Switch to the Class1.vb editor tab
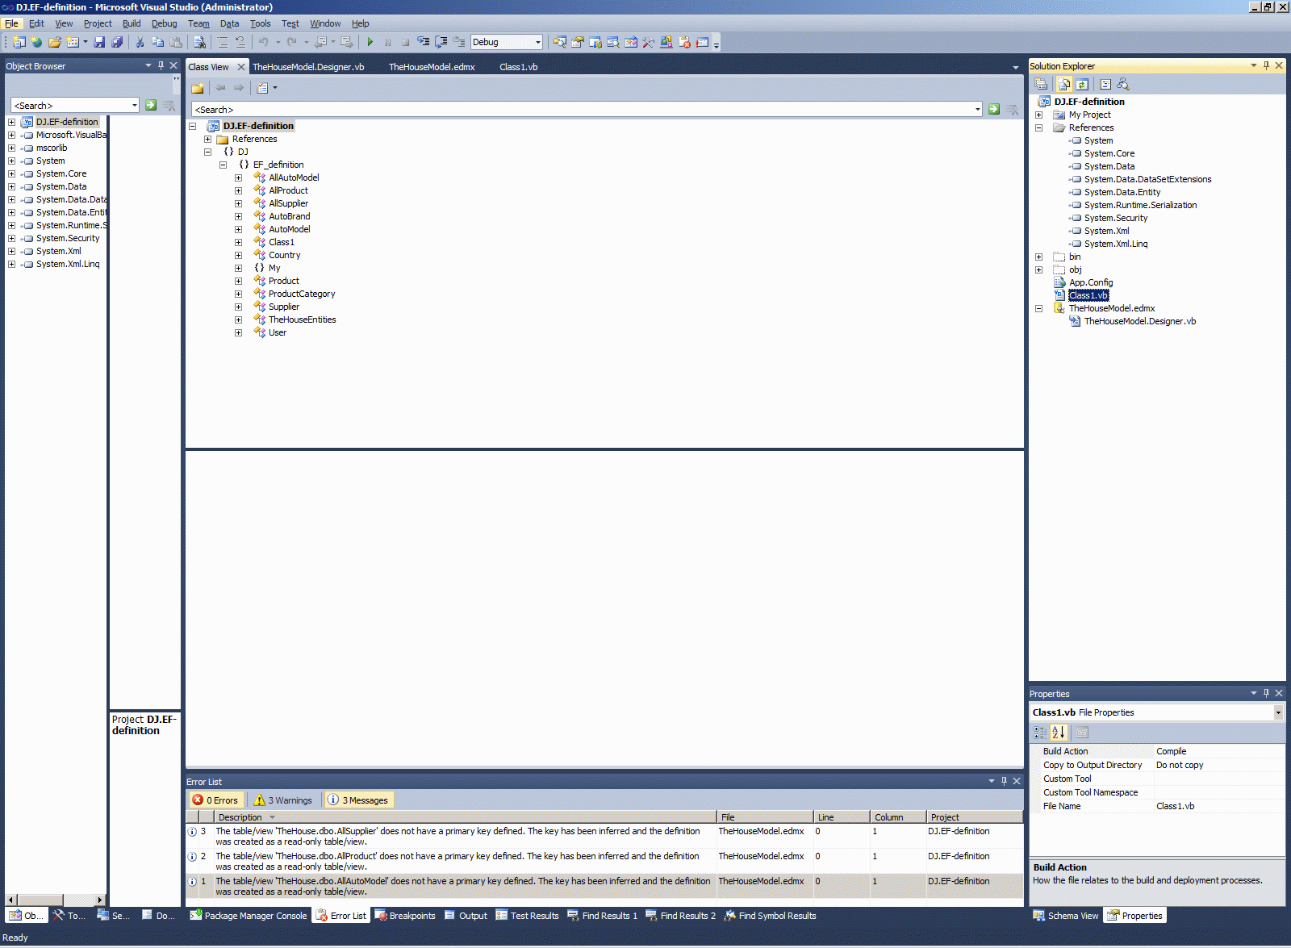The image size is (1291, 948). tap(518, 67)
